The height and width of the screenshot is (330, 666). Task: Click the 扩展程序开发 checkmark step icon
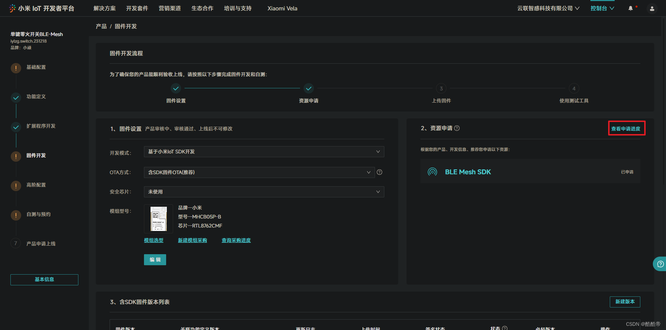tap(16, 127)
